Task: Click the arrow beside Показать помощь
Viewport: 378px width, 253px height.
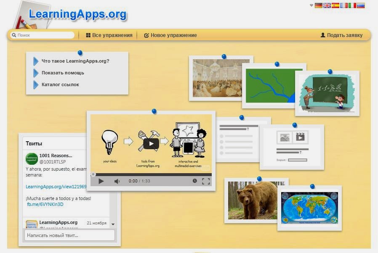Action: [x=36, y=73]
